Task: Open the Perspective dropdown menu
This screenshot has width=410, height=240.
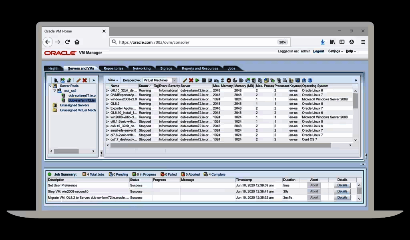Action: click(175, 80)
